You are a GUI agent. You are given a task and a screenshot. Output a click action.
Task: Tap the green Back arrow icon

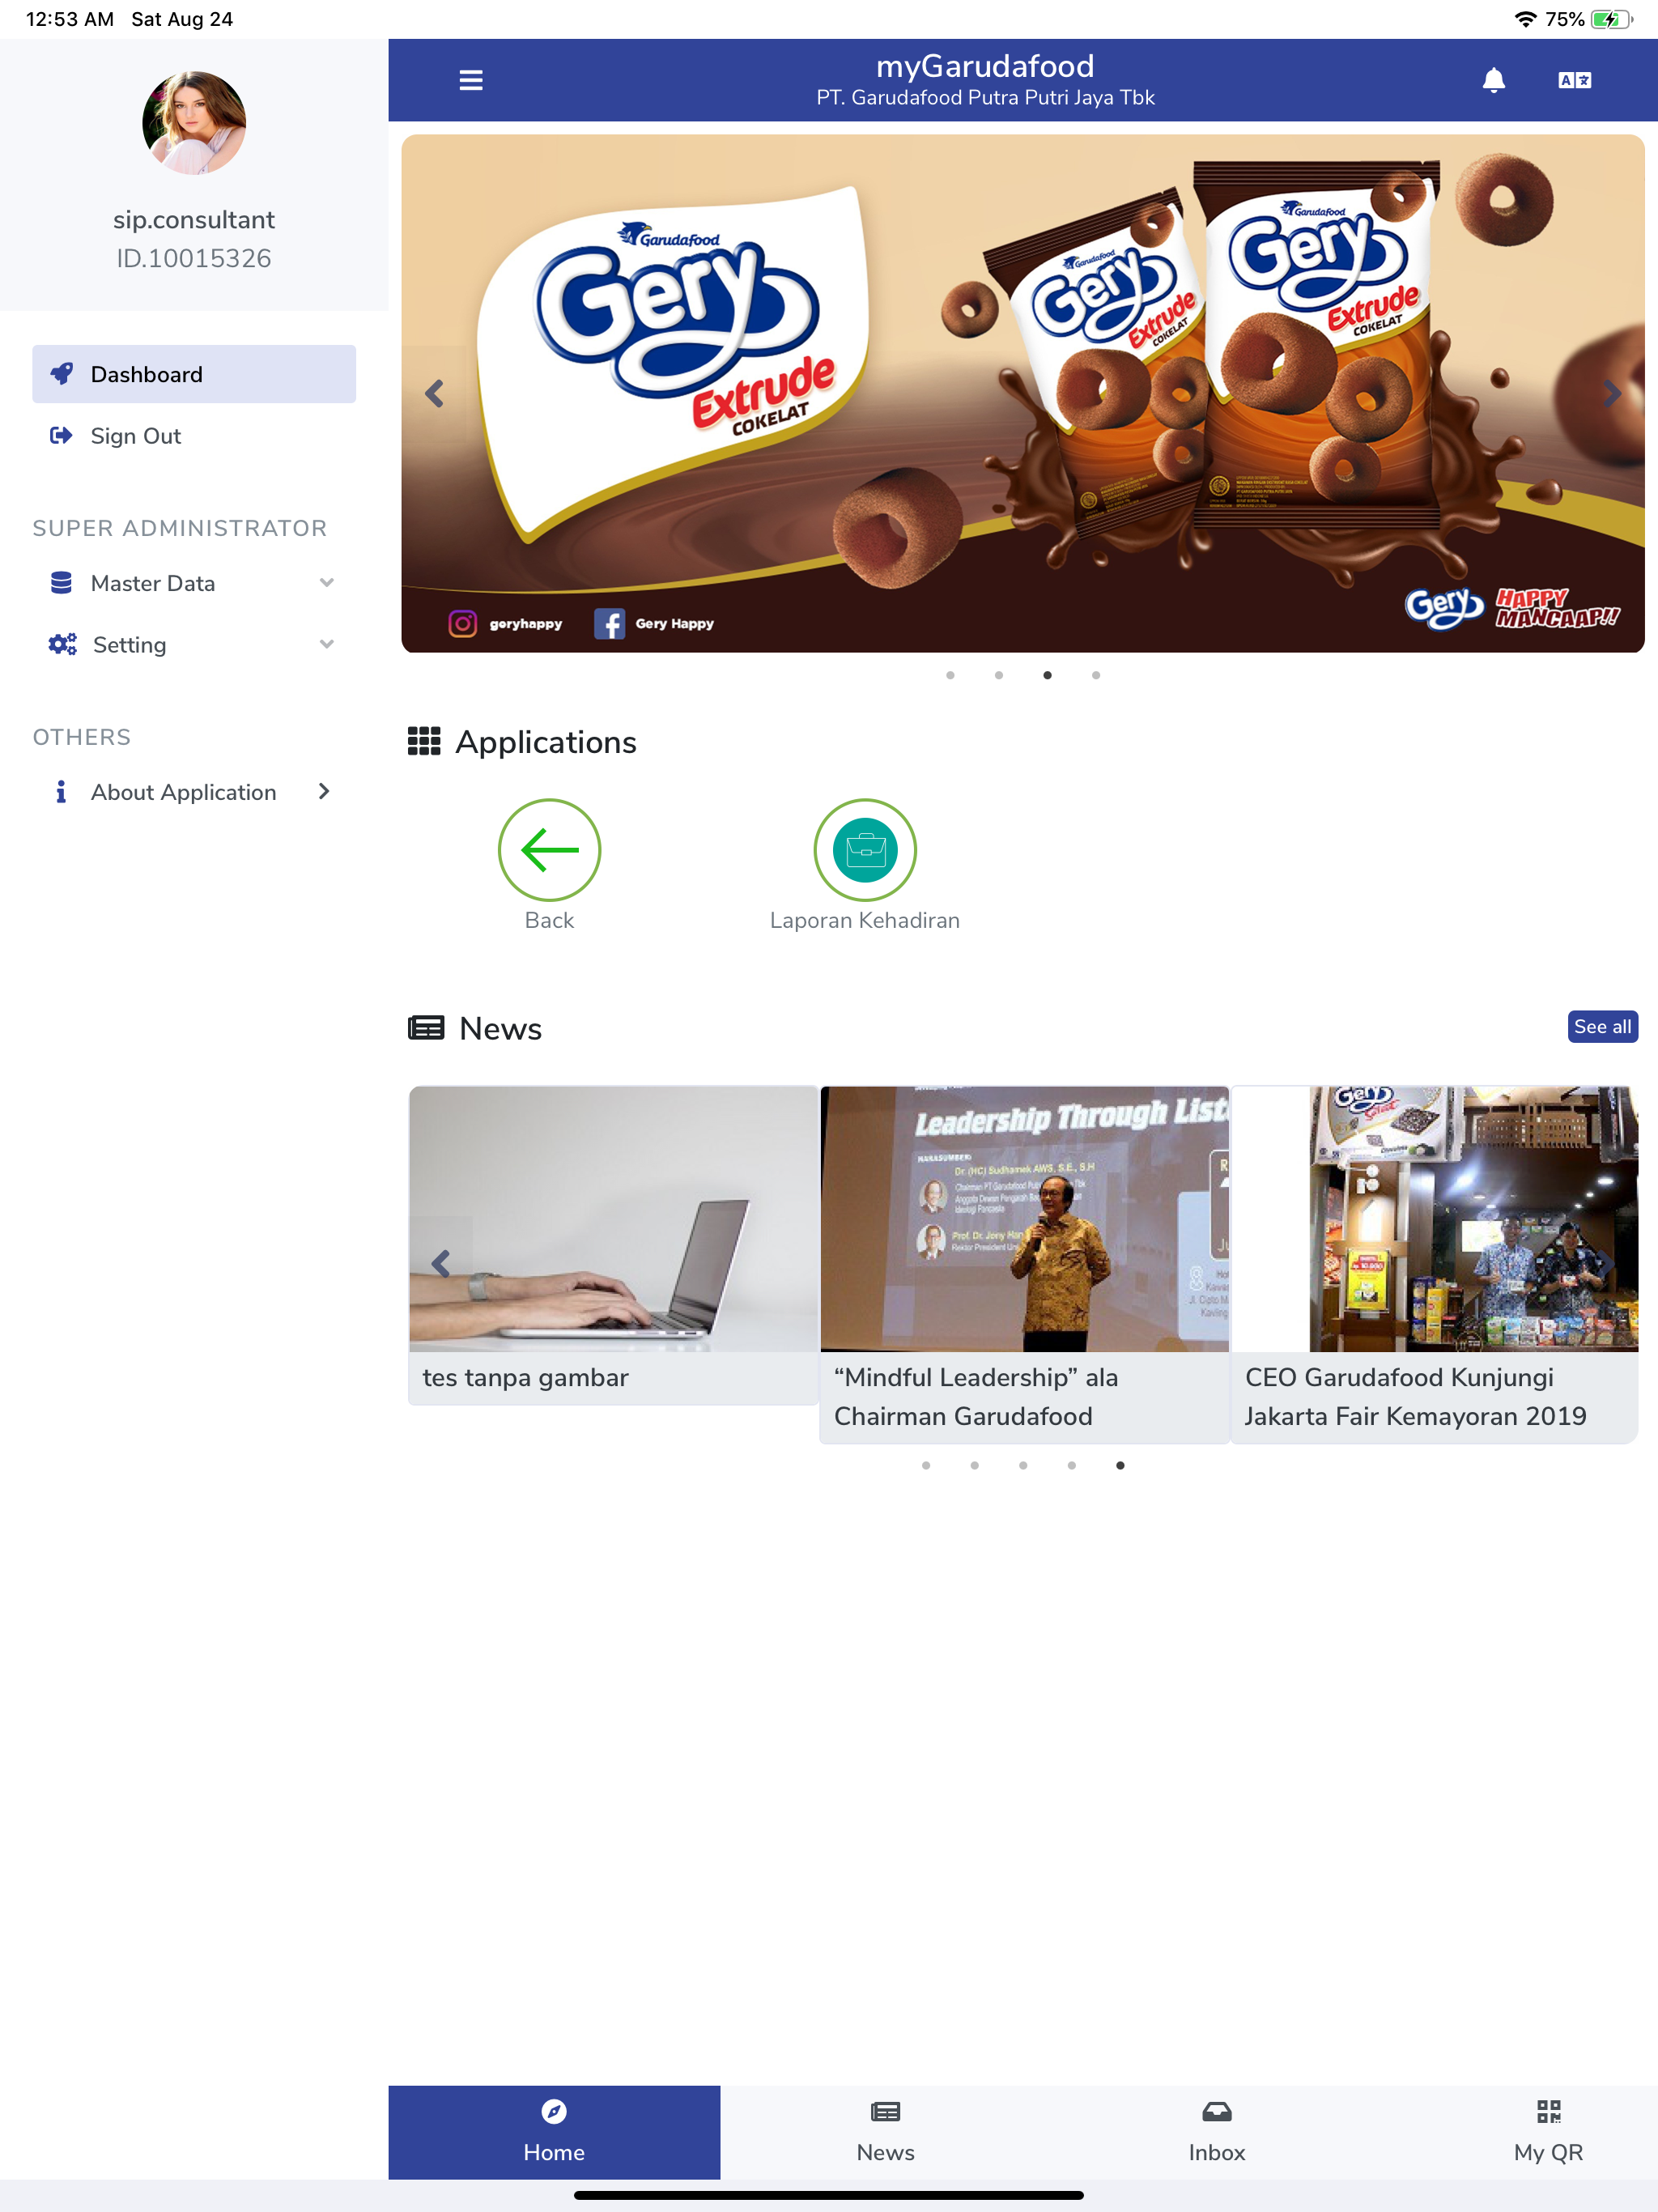[549, 850]
